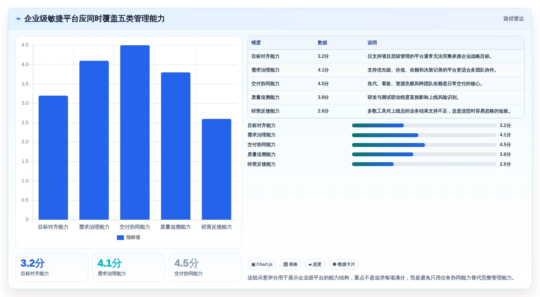Open the 4.5分 交付协同能力 data card

pyautogui.click(x=205, y=267)
